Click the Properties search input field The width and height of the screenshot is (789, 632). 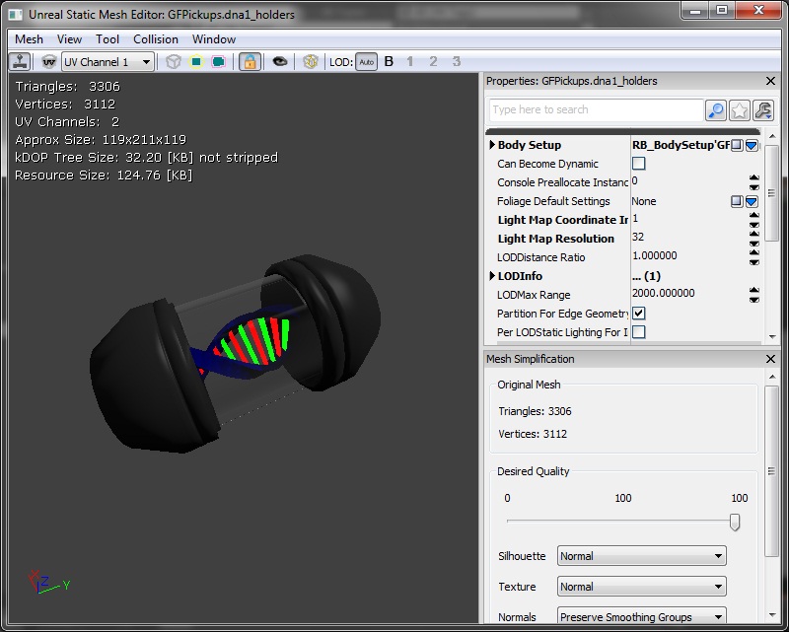pyautogui.click(x=596, y=110)
